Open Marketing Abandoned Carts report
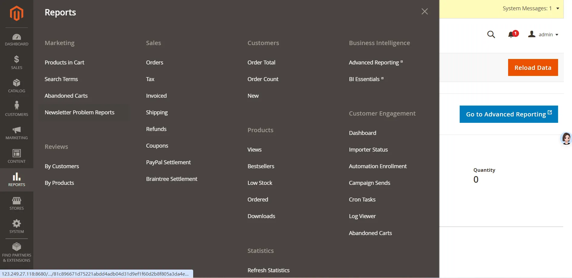 (x=66, y=96)
